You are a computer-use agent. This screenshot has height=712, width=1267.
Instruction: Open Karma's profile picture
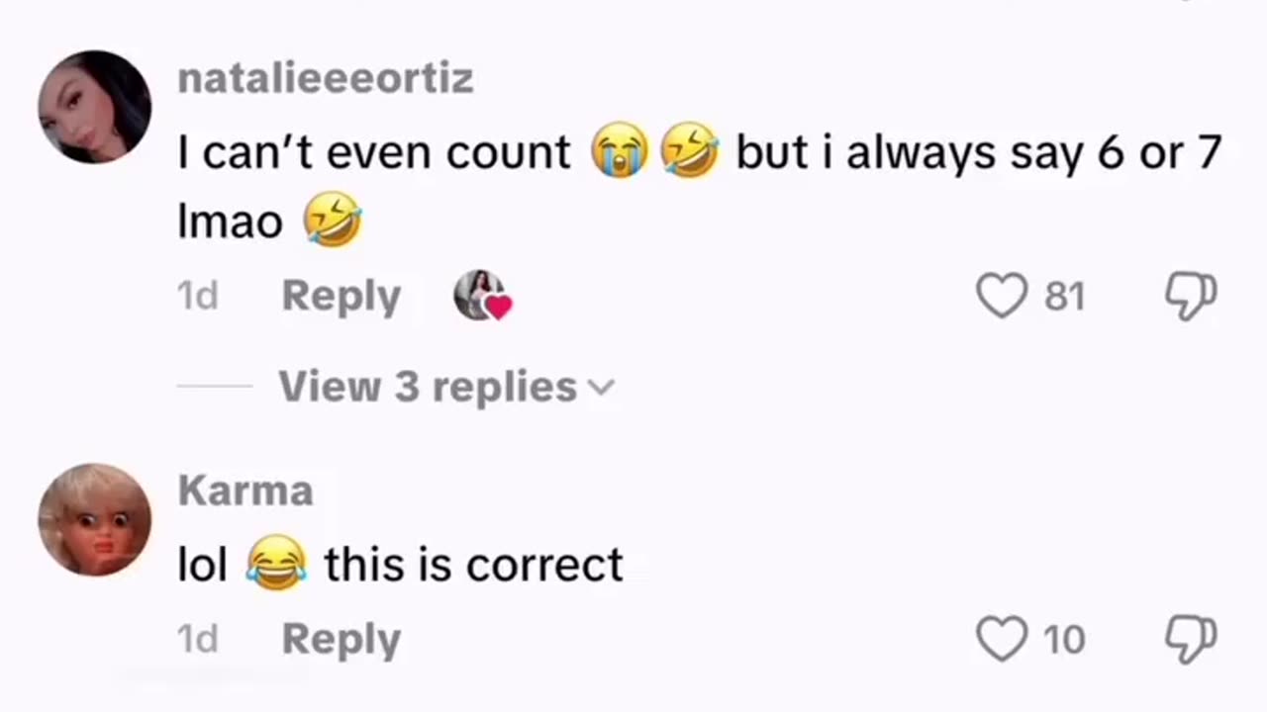tap(95, 520)
